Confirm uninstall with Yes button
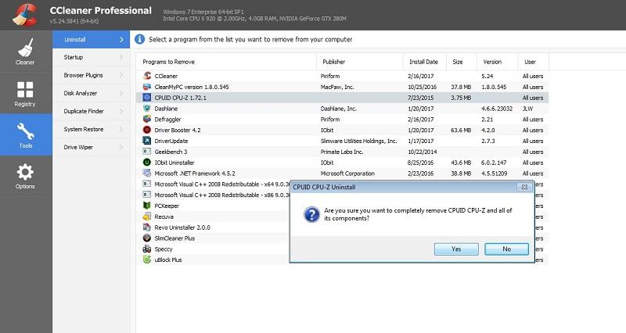This screenshot has width=626, height=333. [x=456, y=249]
